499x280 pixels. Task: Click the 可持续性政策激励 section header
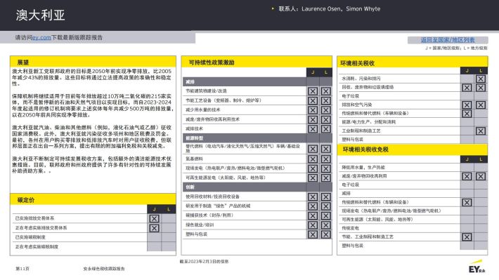pyautogui.click(x=257, y=62)
